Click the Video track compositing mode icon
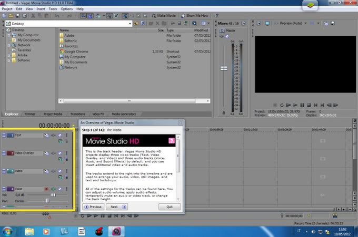The width and height of the screenshot is (358, 237). [60, 177]
